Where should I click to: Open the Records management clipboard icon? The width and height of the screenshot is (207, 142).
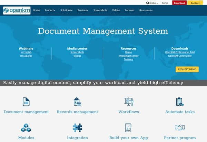(77, 102)
